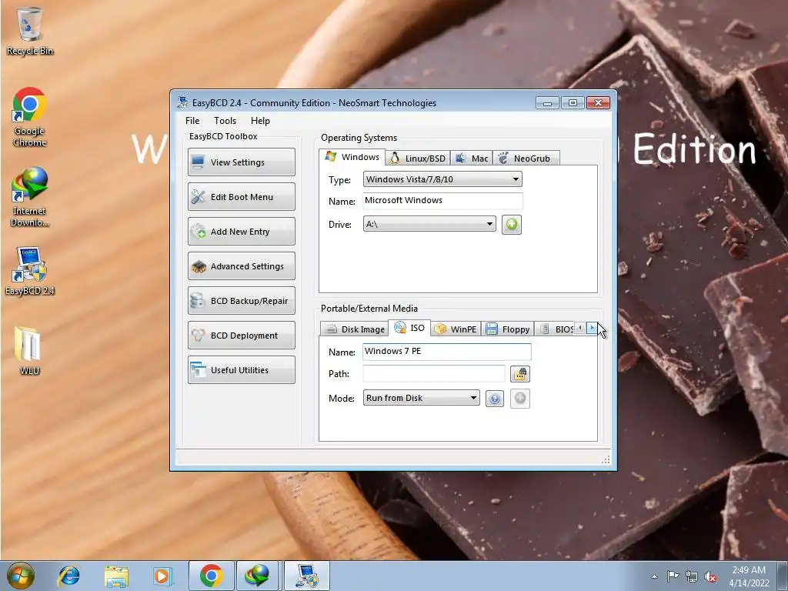Select the WinPE tab
Screen dimensions: 788x591
(456, 329)
